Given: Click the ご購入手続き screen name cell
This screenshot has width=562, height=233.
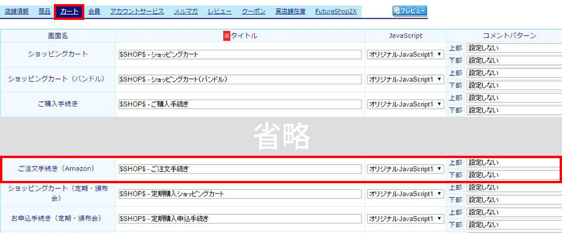Looking at the screenshot, I should (58, 104).
